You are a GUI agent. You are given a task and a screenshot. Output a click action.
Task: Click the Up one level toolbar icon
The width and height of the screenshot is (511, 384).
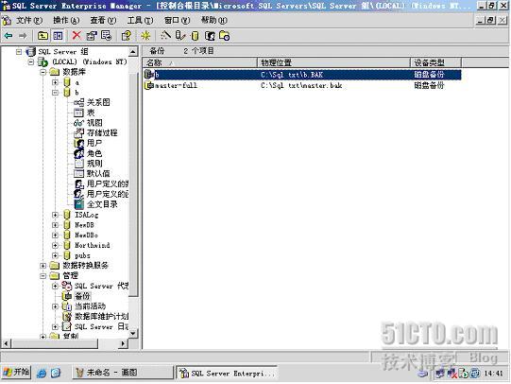click(x=43, y=36)
